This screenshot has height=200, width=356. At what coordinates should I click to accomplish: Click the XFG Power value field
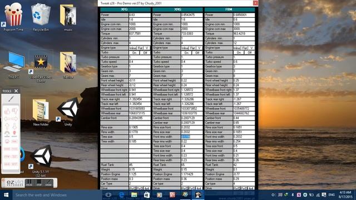point(140,15)
